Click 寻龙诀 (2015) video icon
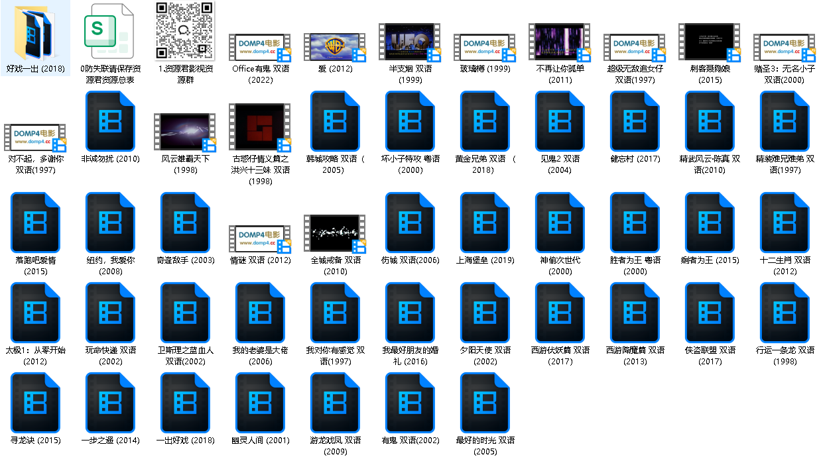Image resolution: width=823 pixels, height=469 pixels. [x=35, y=403]
